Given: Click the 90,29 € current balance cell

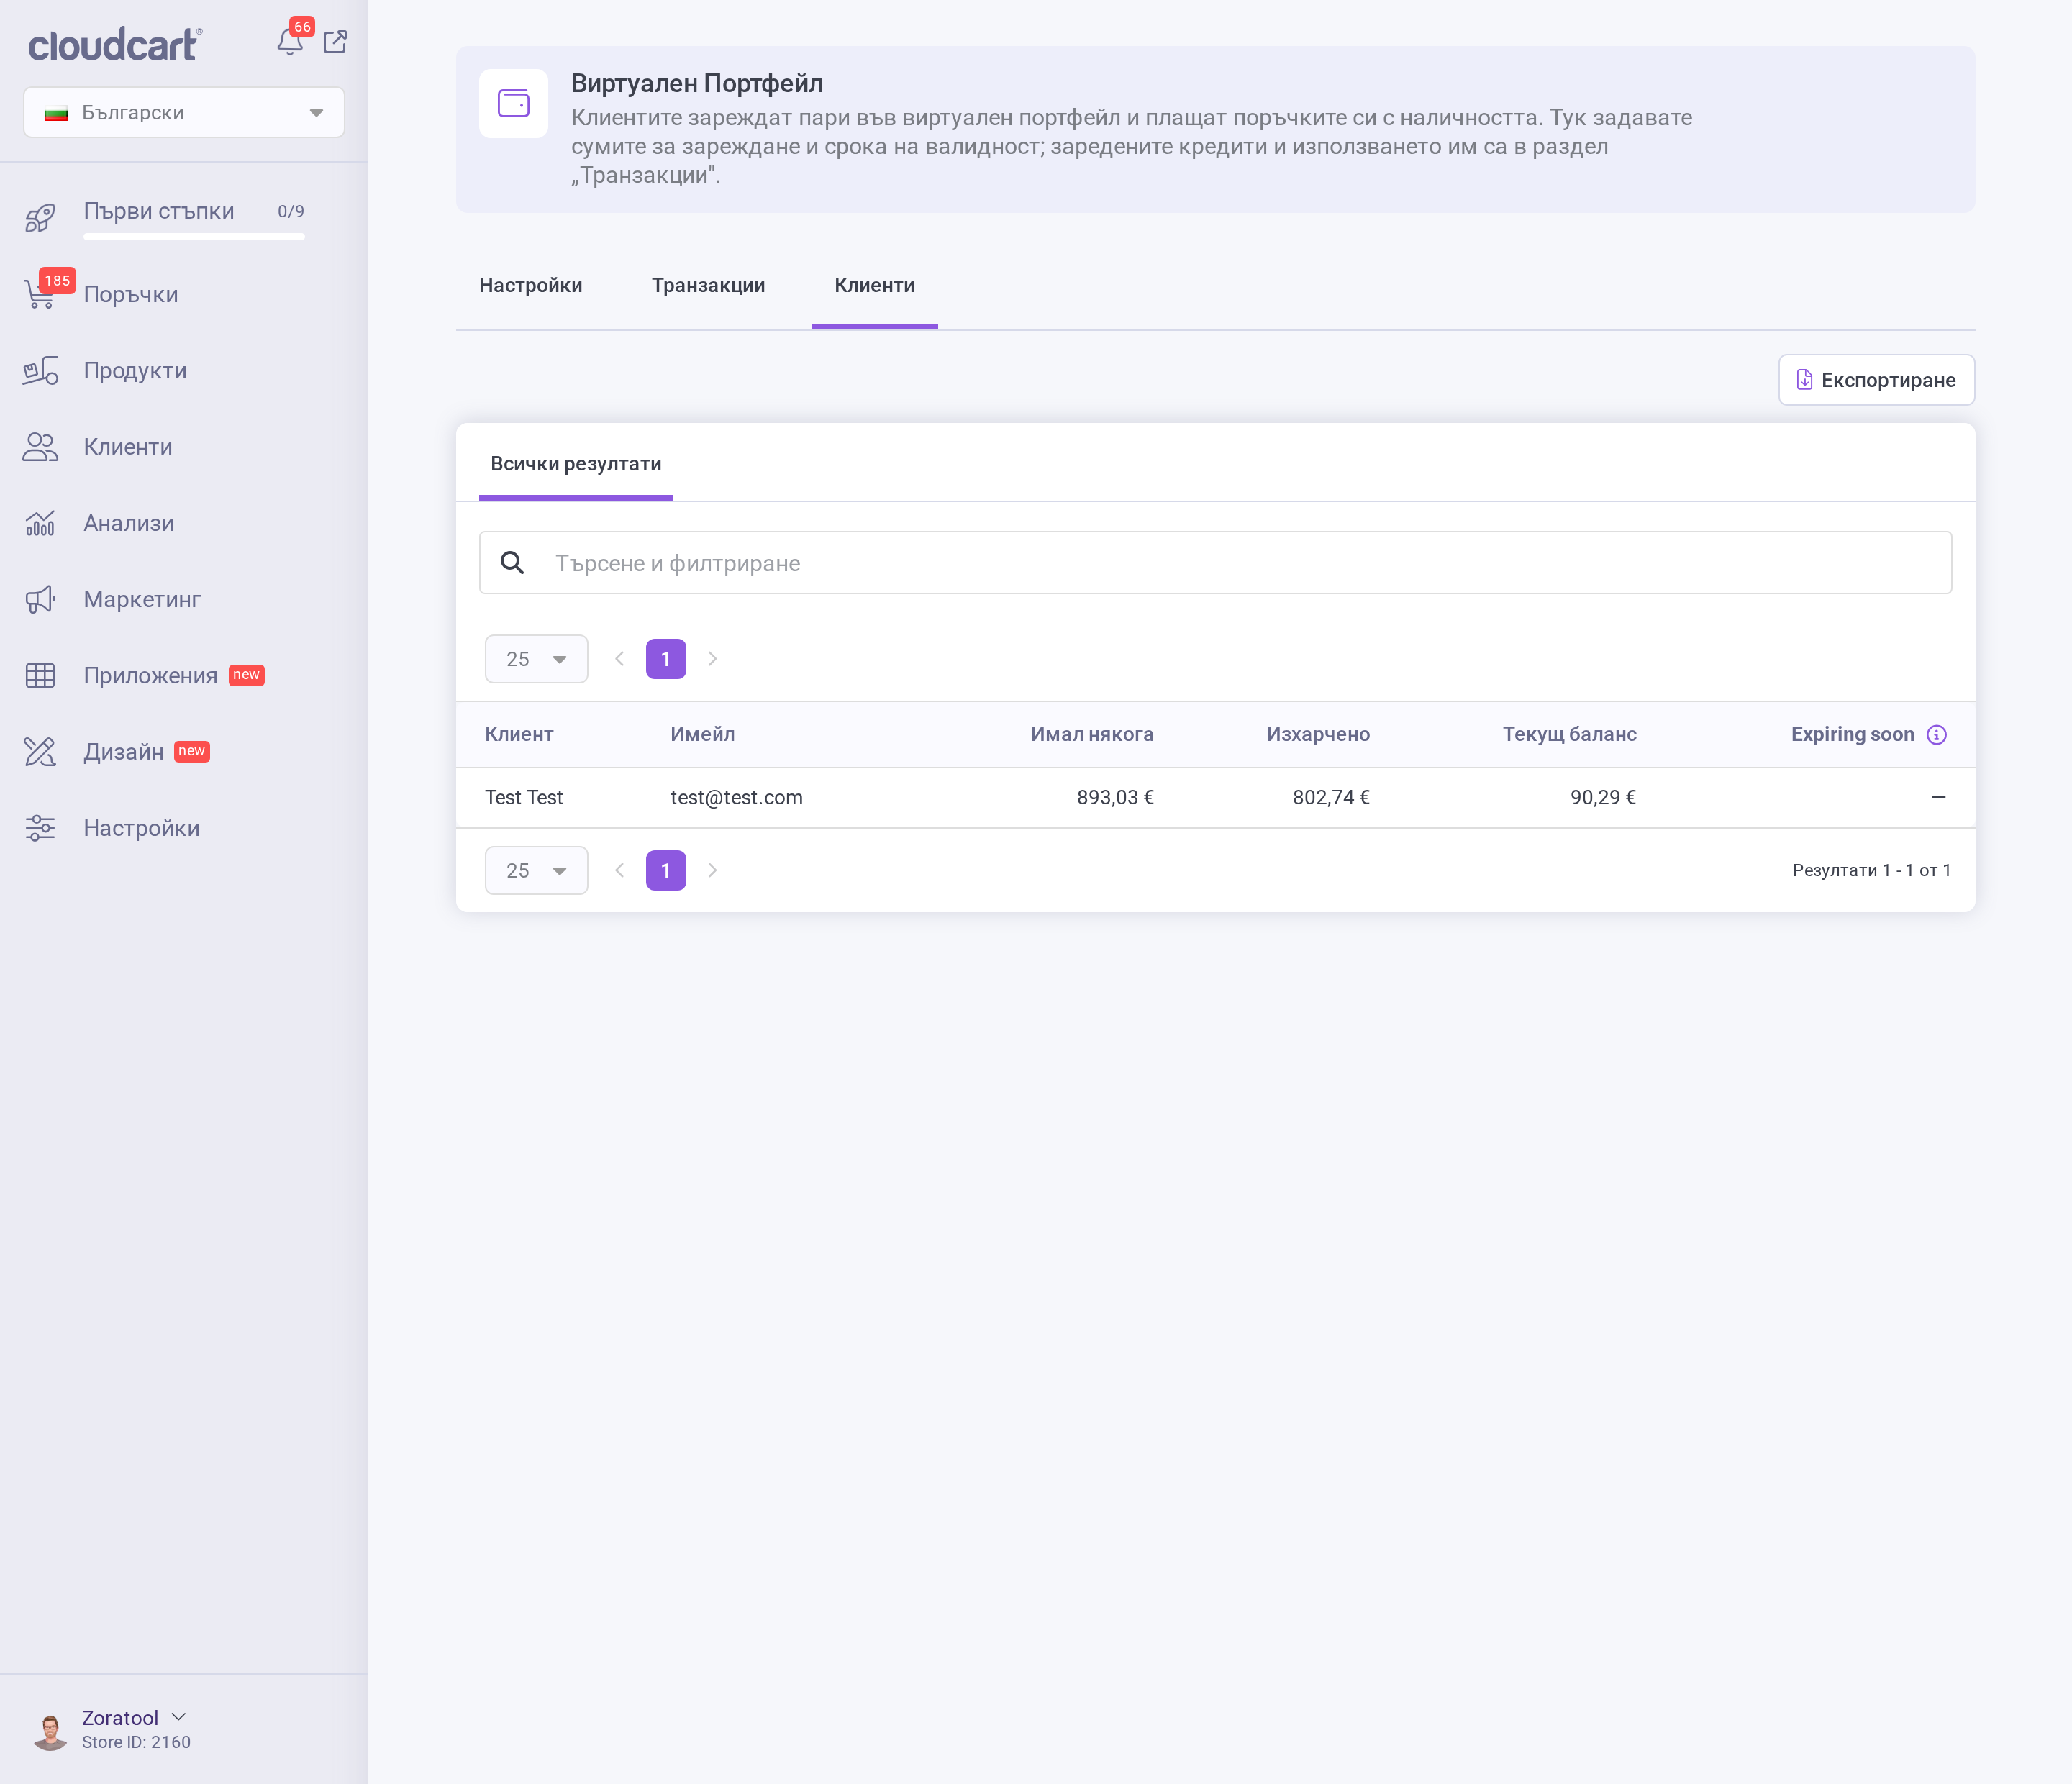Looking at the screenshot, I should [1603, 798].
